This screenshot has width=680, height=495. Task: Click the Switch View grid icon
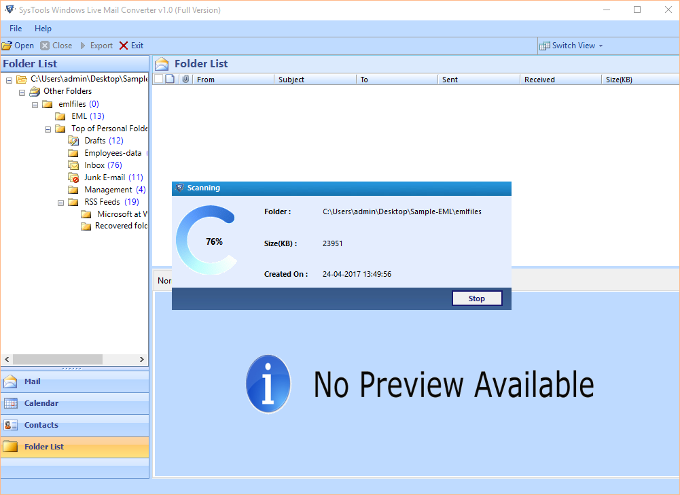pyautogui.click(x=545, y=46)
